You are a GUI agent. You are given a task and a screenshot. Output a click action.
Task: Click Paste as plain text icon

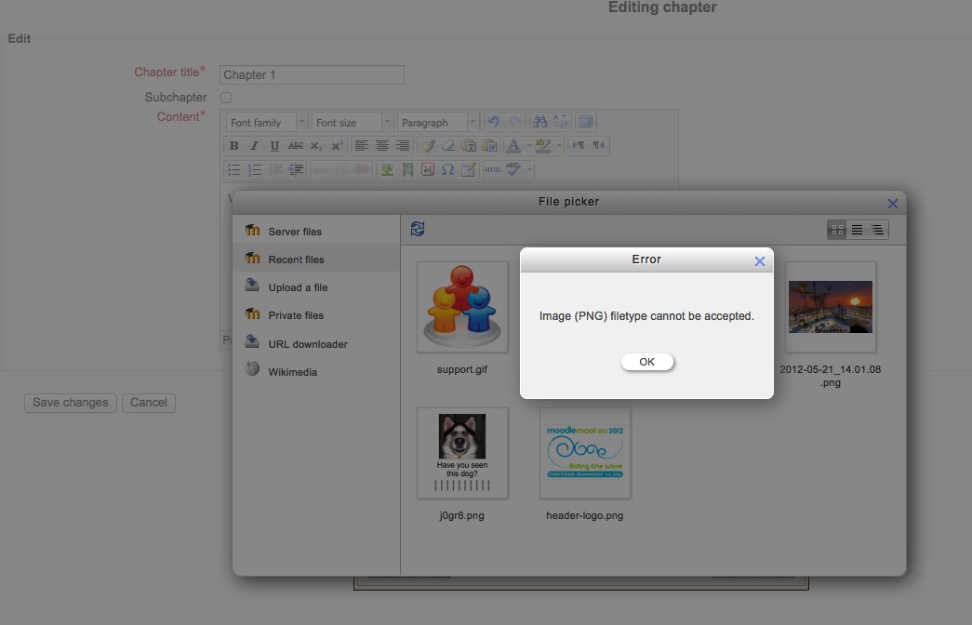click(x=469, y=146)
